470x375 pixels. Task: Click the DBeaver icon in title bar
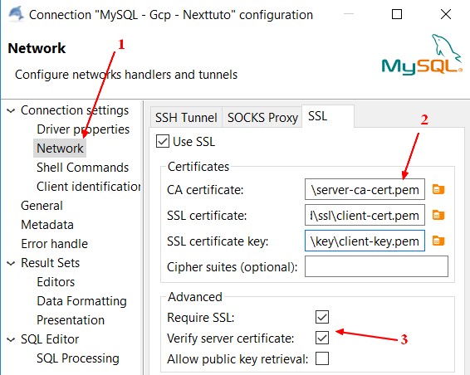[x=16, y=14]
